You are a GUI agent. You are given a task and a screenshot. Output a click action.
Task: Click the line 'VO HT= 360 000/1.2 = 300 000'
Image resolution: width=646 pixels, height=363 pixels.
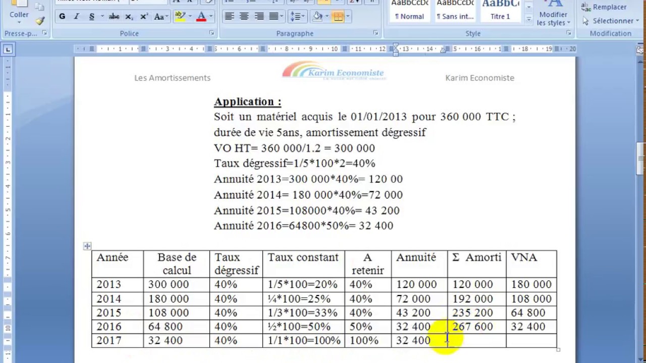coord(294,148)
